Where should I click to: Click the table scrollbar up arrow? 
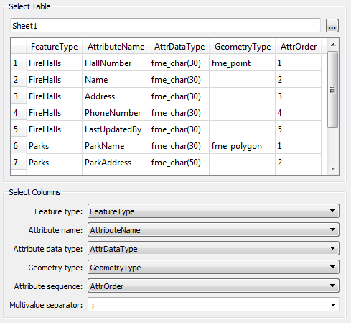[x=333, y=45]
